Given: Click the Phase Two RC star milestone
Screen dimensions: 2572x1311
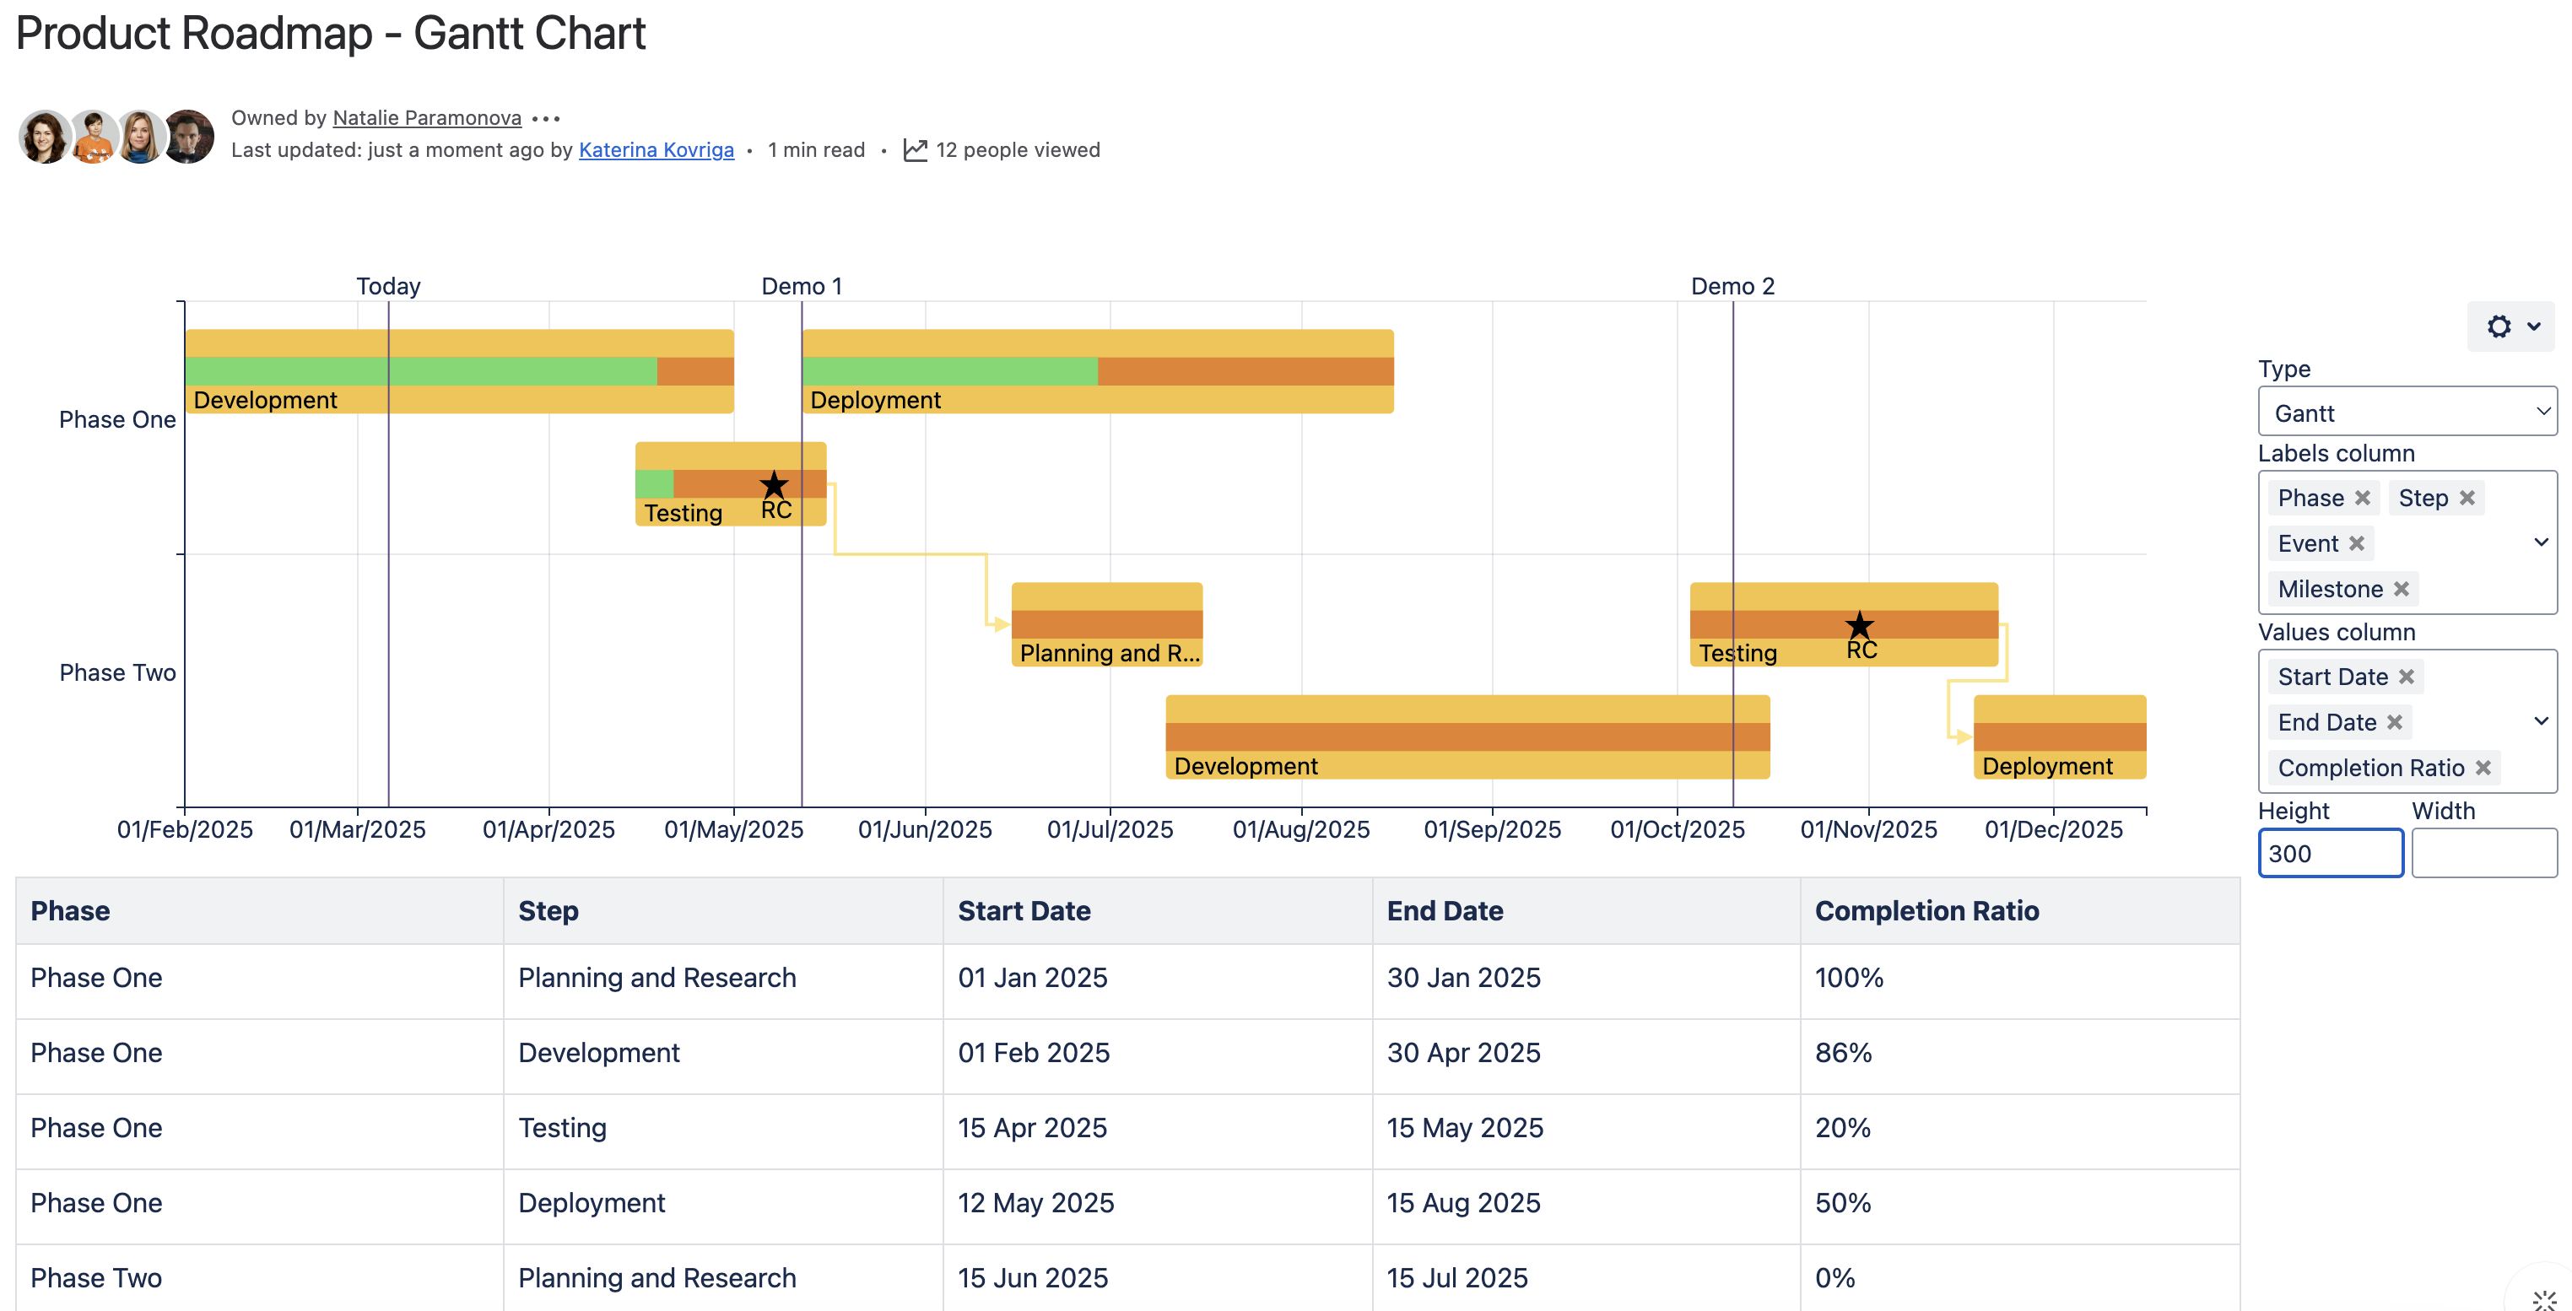Looking at the screenshot, I should [1859, 626].
